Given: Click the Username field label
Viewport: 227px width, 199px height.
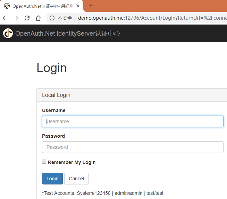Looking at the screenshot, I should (x=54, y=110).
